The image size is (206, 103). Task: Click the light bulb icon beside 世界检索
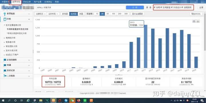5,14
